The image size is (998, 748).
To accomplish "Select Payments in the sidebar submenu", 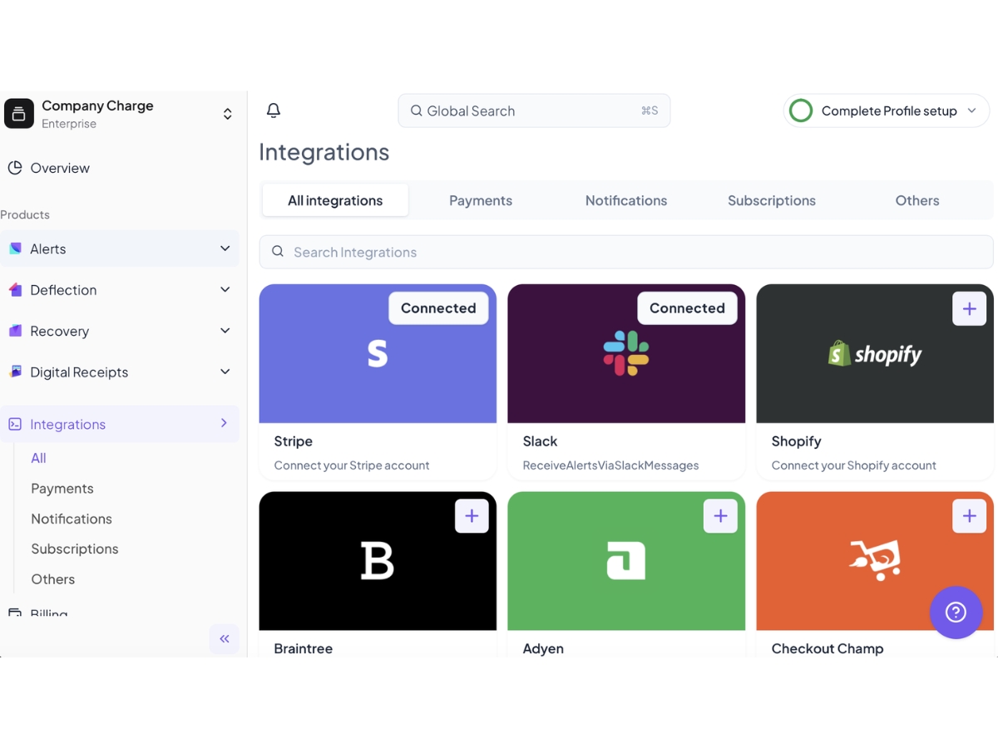I will tap(62, 489).
